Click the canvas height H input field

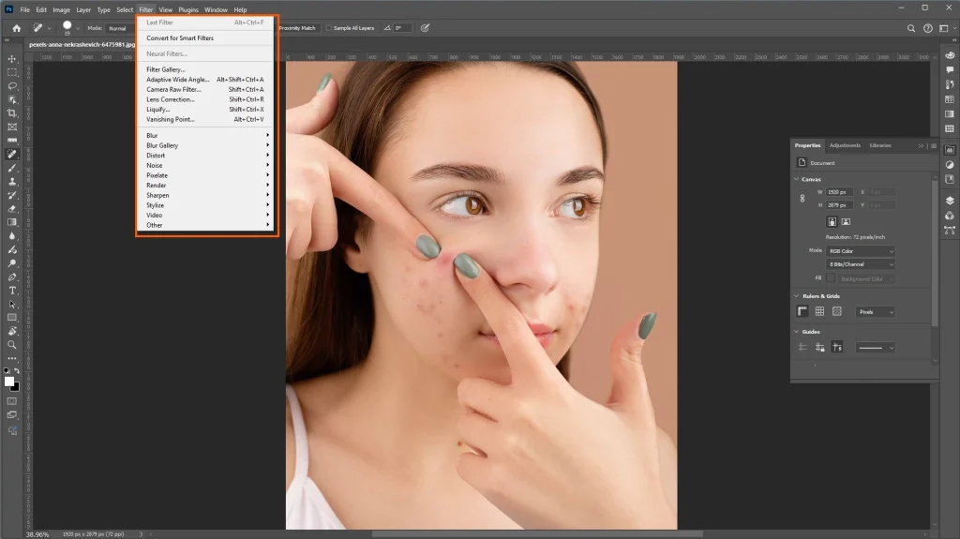[839, 205]
